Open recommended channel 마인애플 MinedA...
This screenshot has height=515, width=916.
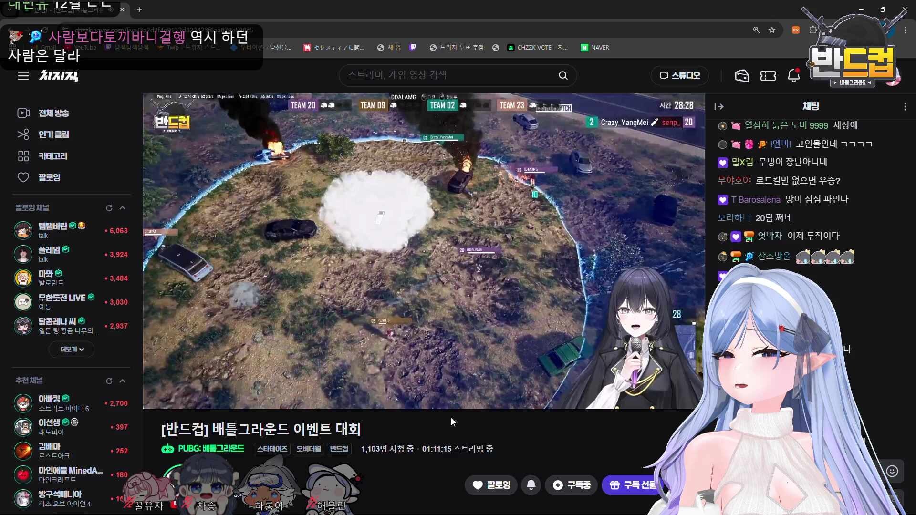[72, 475]
